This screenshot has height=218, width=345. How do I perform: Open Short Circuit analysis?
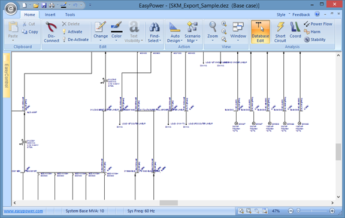pos(280,32)
